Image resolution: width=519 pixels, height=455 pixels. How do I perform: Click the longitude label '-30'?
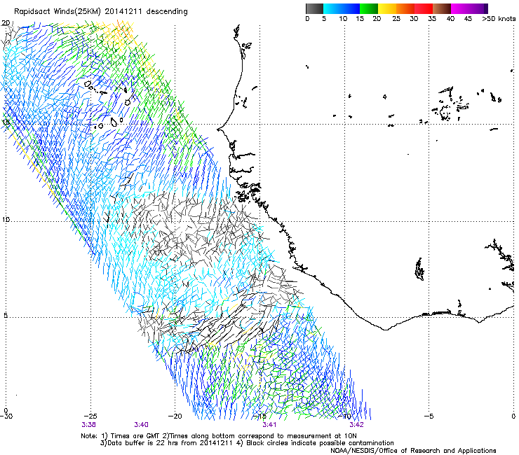click(x=6, y=416)
